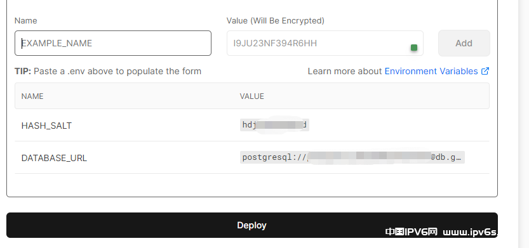Viewport: 529px width, 248px height.
Task: Click the Deploy button
Action: (x=252, y=225)
